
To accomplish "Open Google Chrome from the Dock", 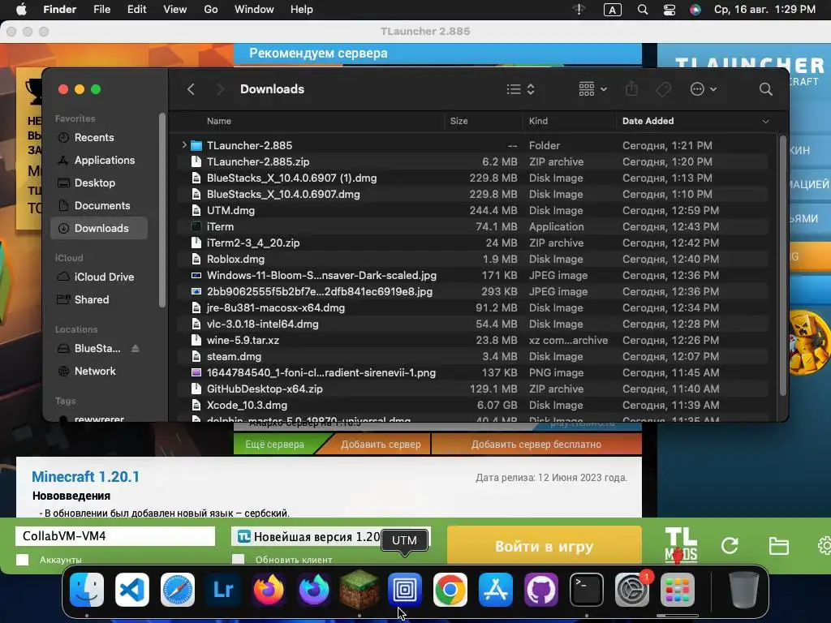I will coord(450,589).
